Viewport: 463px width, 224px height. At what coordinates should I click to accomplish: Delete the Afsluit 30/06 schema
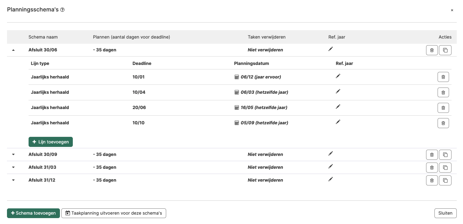[x=432, y=50]
